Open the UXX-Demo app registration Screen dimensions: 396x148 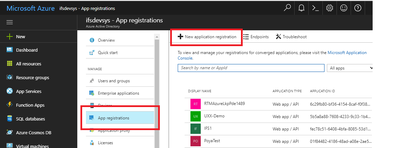[x=214, y=116]
